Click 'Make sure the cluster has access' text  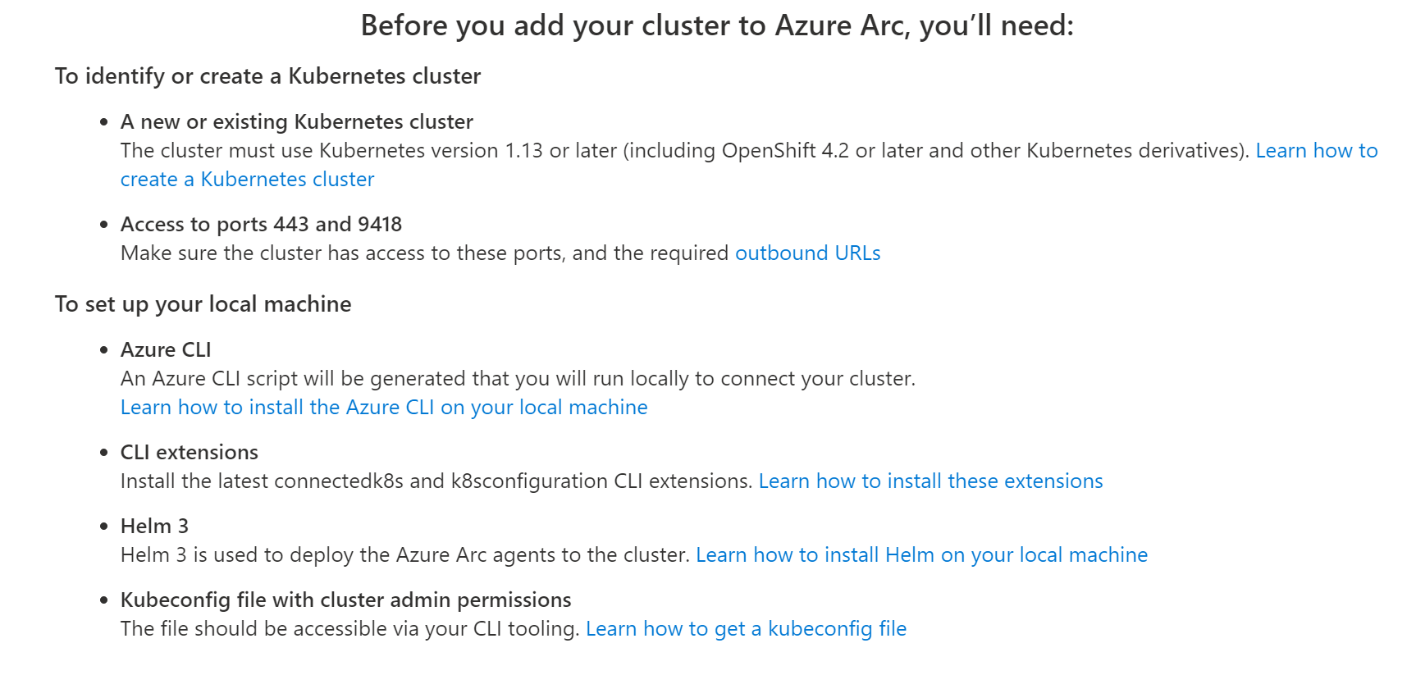point(424,253)
